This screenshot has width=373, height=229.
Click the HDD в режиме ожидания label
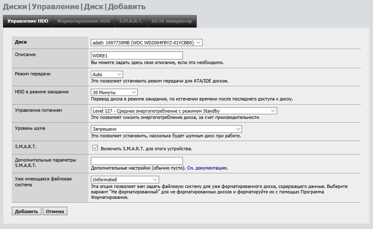[x=41, y=92]
